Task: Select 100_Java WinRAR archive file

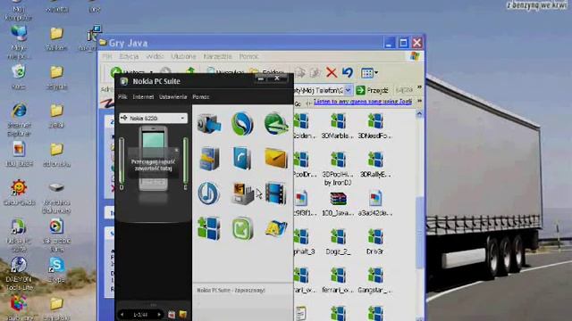Action: click(x=338, y=204)
